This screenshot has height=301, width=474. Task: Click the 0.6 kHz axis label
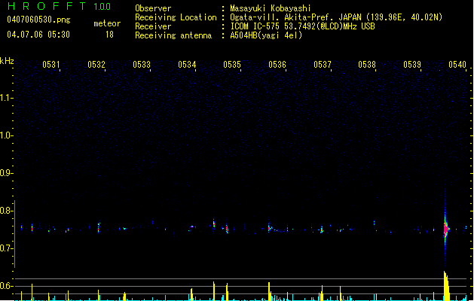point(6,286)
